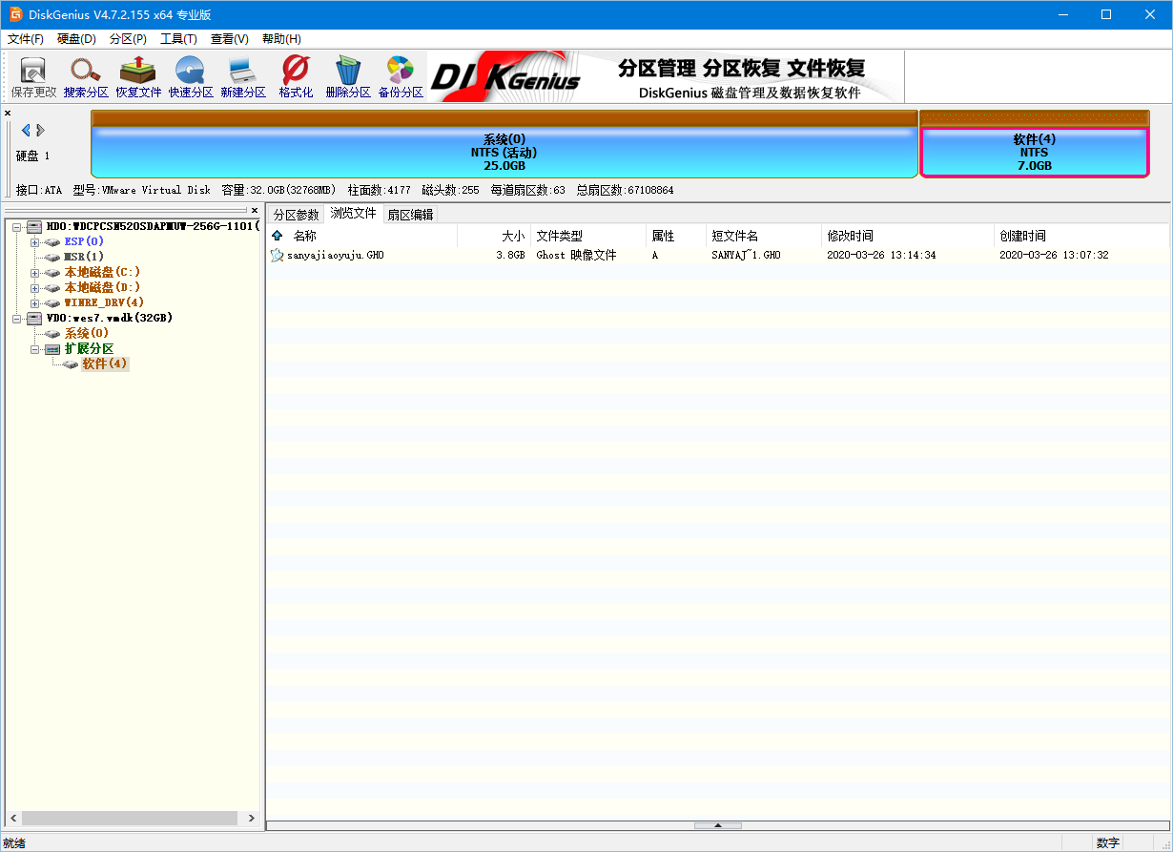Image resolution: width=1173 pixels, height=852 pixels.
Task: Click the tree panel horizontal scrollbar thumb
Action: point(130,818)
